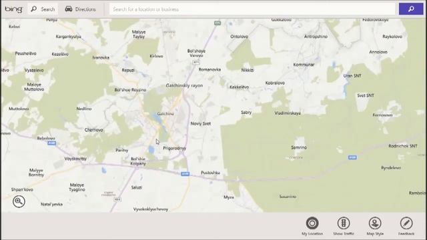Viewport: 427px width, 240px height.
Task: Click the Ivanovka label on the map
Action: coord(101,58)
